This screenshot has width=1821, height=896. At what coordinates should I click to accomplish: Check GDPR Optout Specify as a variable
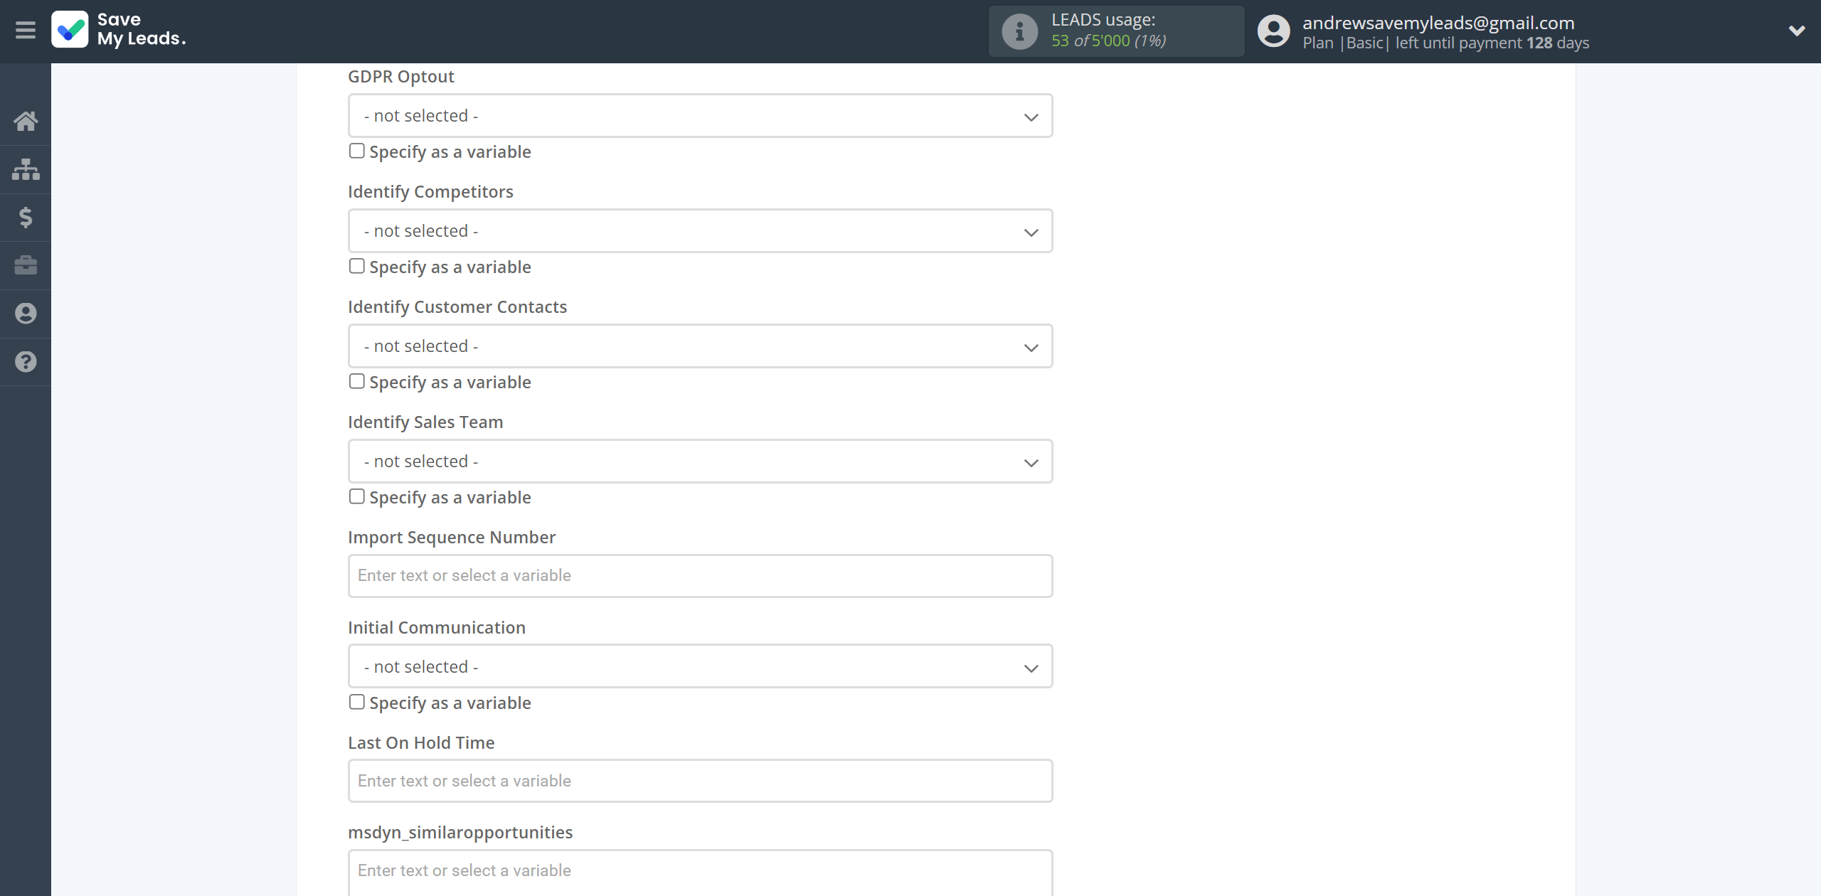357,151
